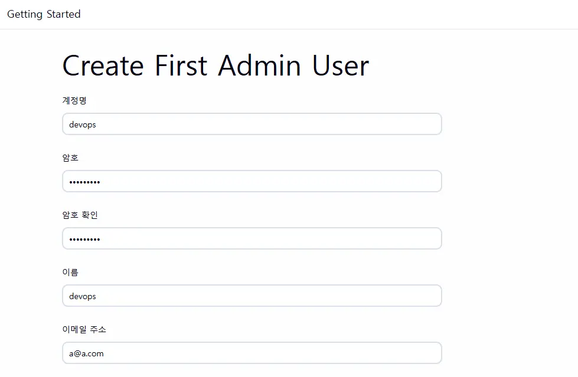Click the devops text under 계정명
The height and width of the screenshot is (377, 578).
[82, 125]
